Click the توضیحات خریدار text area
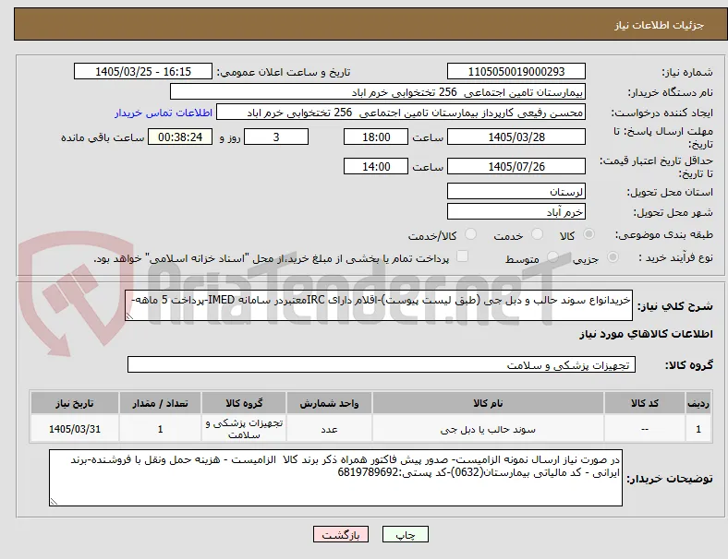The image size is (728, 559). click(335, 478)
